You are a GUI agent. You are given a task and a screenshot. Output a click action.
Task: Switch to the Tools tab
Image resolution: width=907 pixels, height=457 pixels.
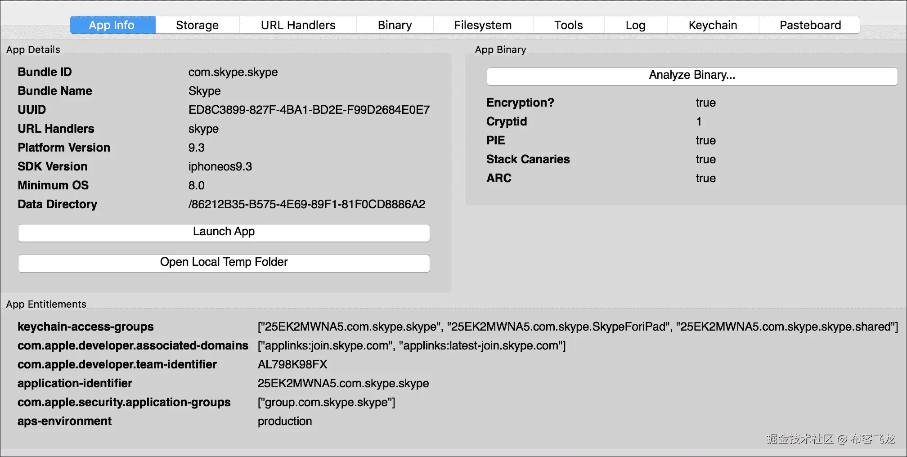point(568,25)
